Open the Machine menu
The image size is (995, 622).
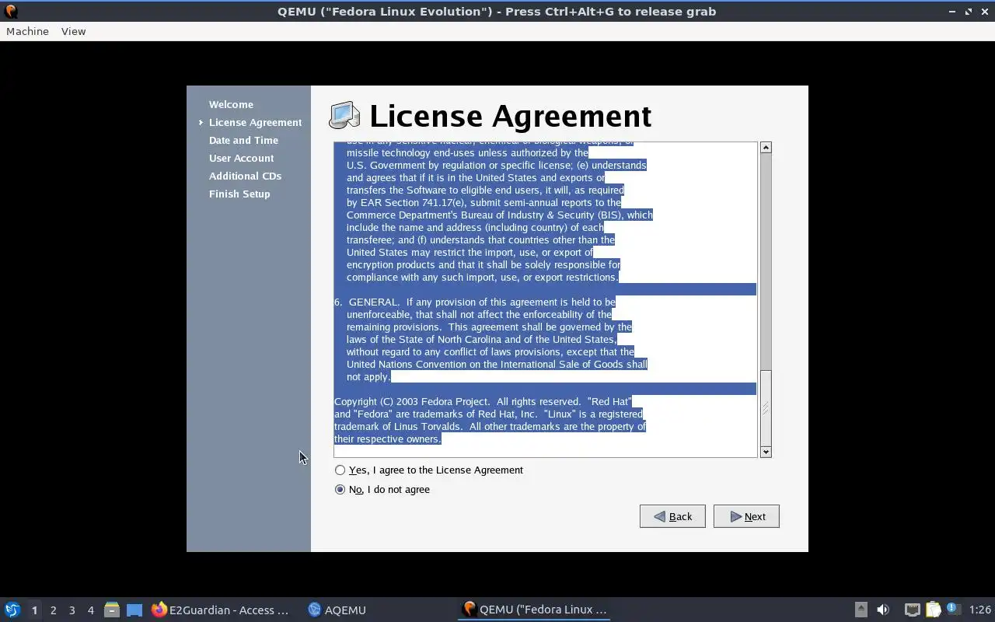coord(27,31)
